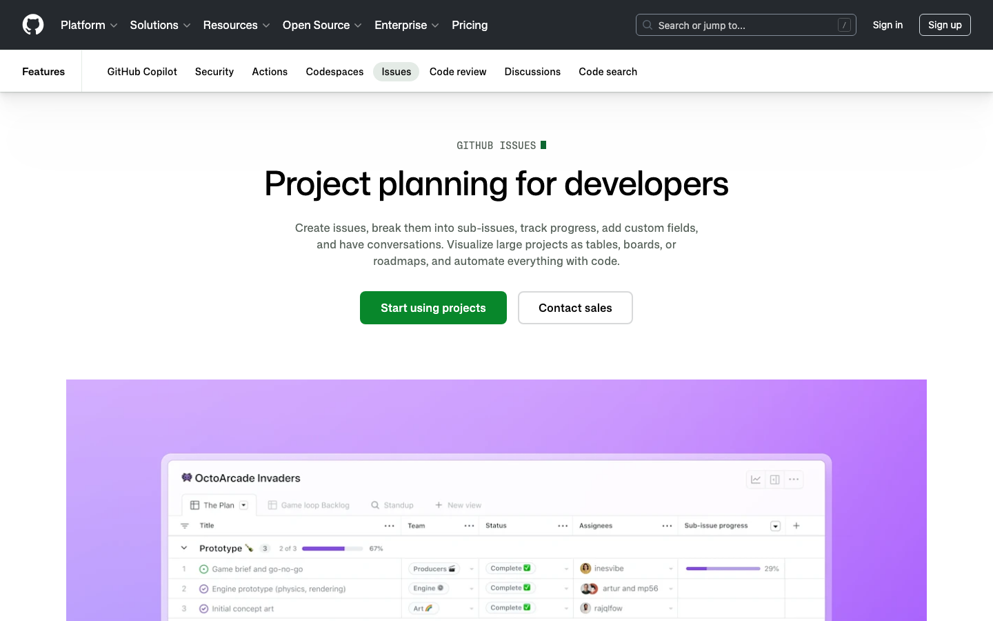Click the insights chart icon in project header
This screenshot has height=621, width=993.
coord(756,480)
